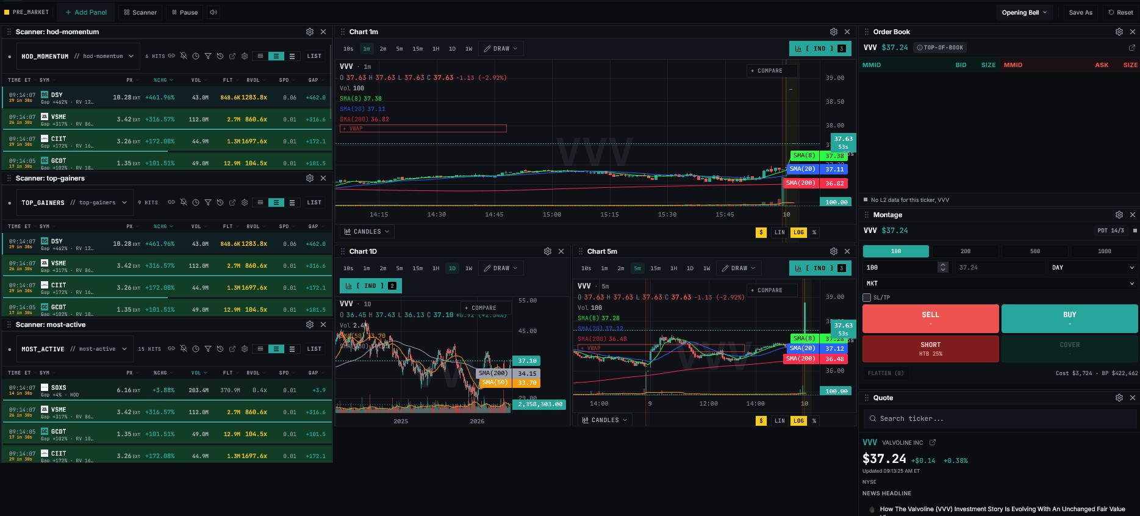Screen dimensions: 1140x516
Task: Click Save As in top bar
Action: pos(1081,12)
